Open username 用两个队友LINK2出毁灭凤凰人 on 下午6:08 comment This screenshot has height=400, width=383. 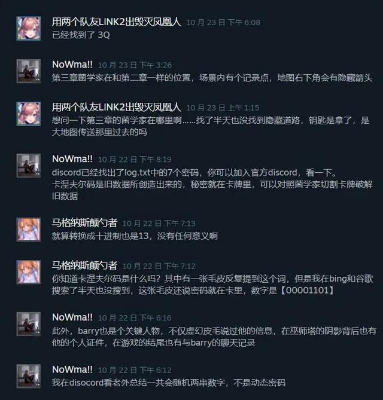117,22
